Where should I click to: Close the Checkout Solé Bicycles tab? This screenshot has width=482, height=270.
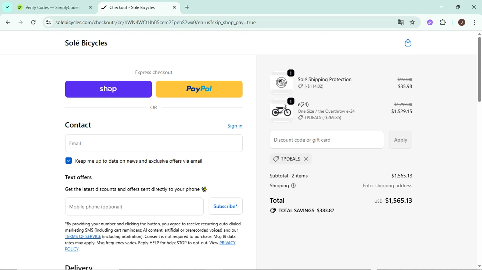point(174,7)
